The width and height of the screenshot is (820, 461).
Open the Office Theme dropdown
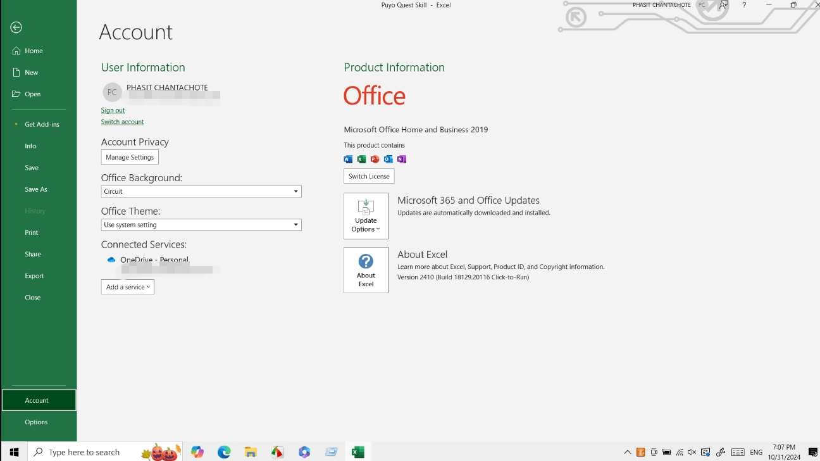click(295, 224)
